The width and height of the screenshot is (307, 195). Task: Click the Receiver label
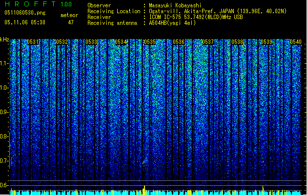[99, 17]
